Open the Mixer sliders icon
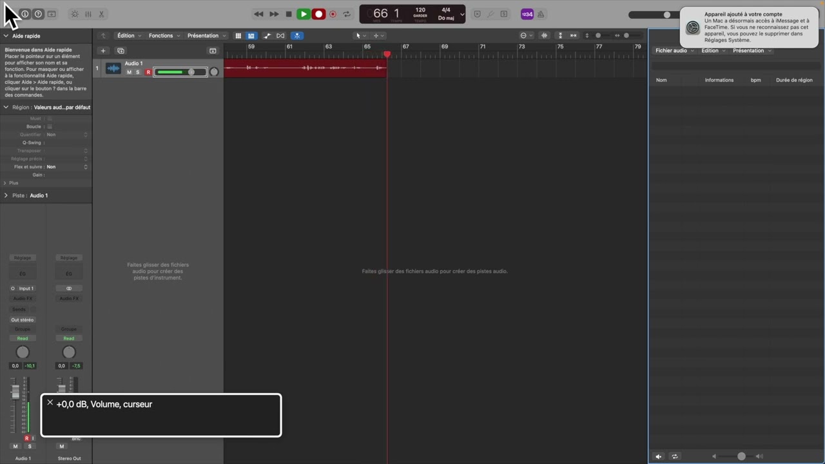Viewport: 825px width, 464px height. [x=88, y=14]
